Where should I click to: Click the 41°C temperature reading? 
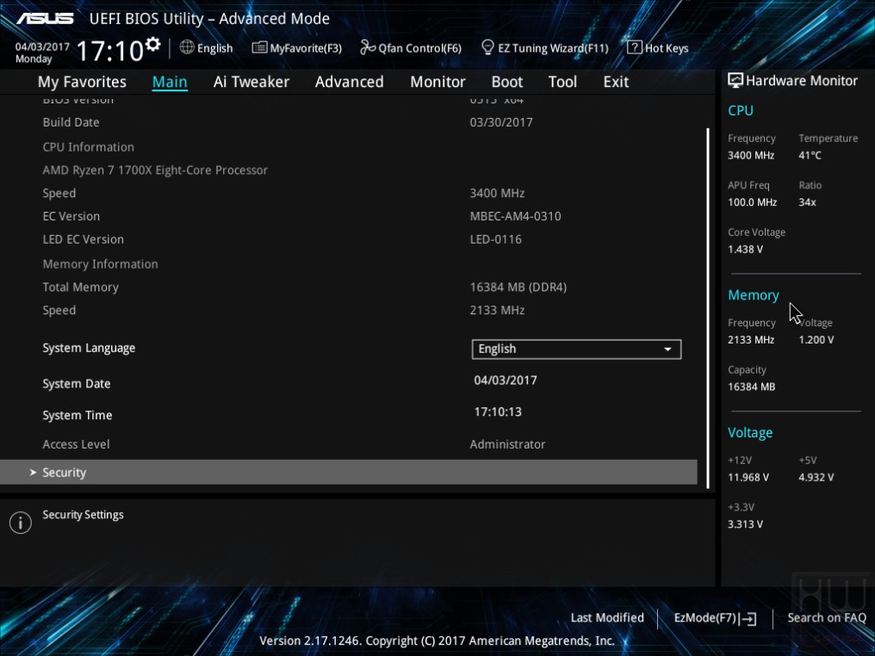click(810, 156)
